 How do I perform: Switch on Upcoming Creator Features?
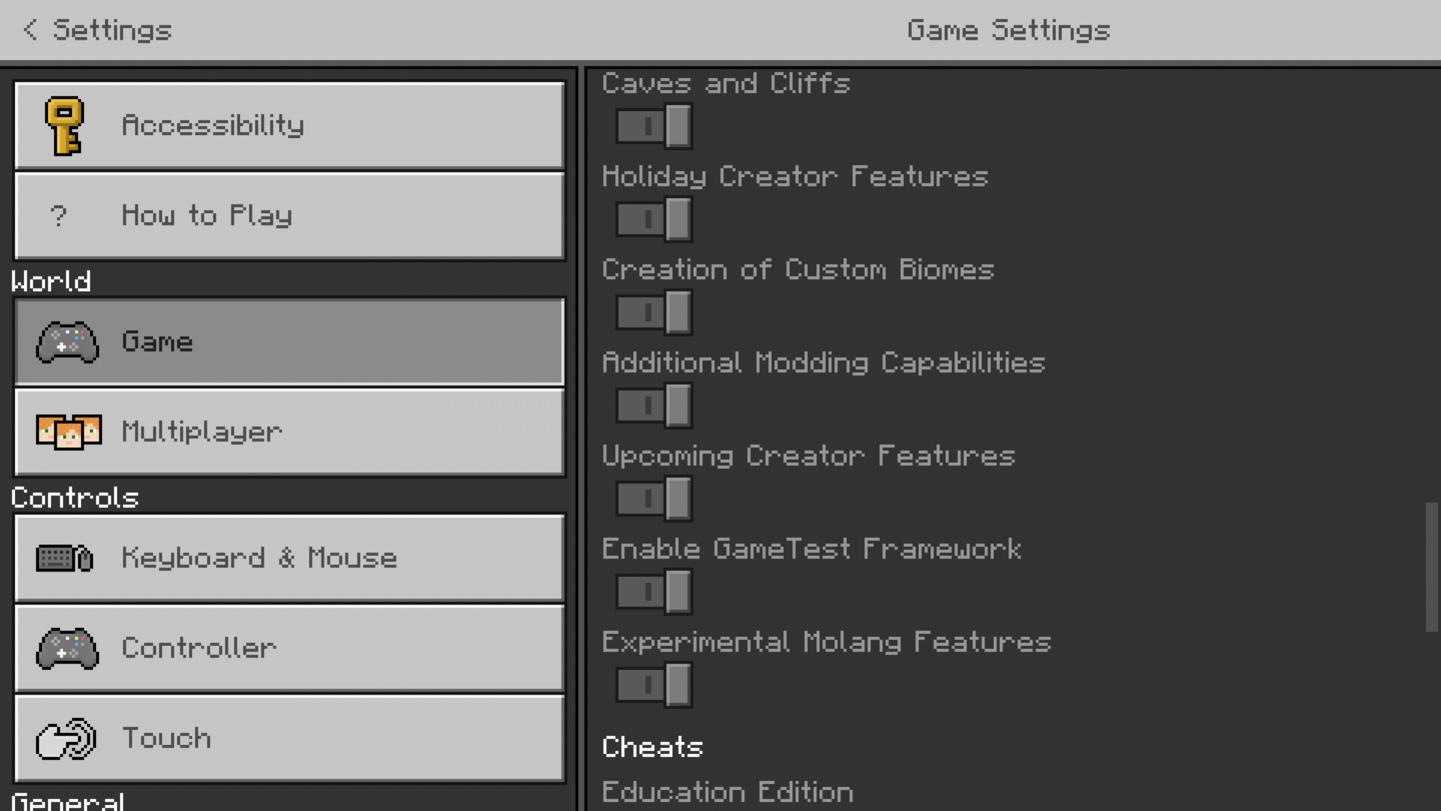coord(654,499)
